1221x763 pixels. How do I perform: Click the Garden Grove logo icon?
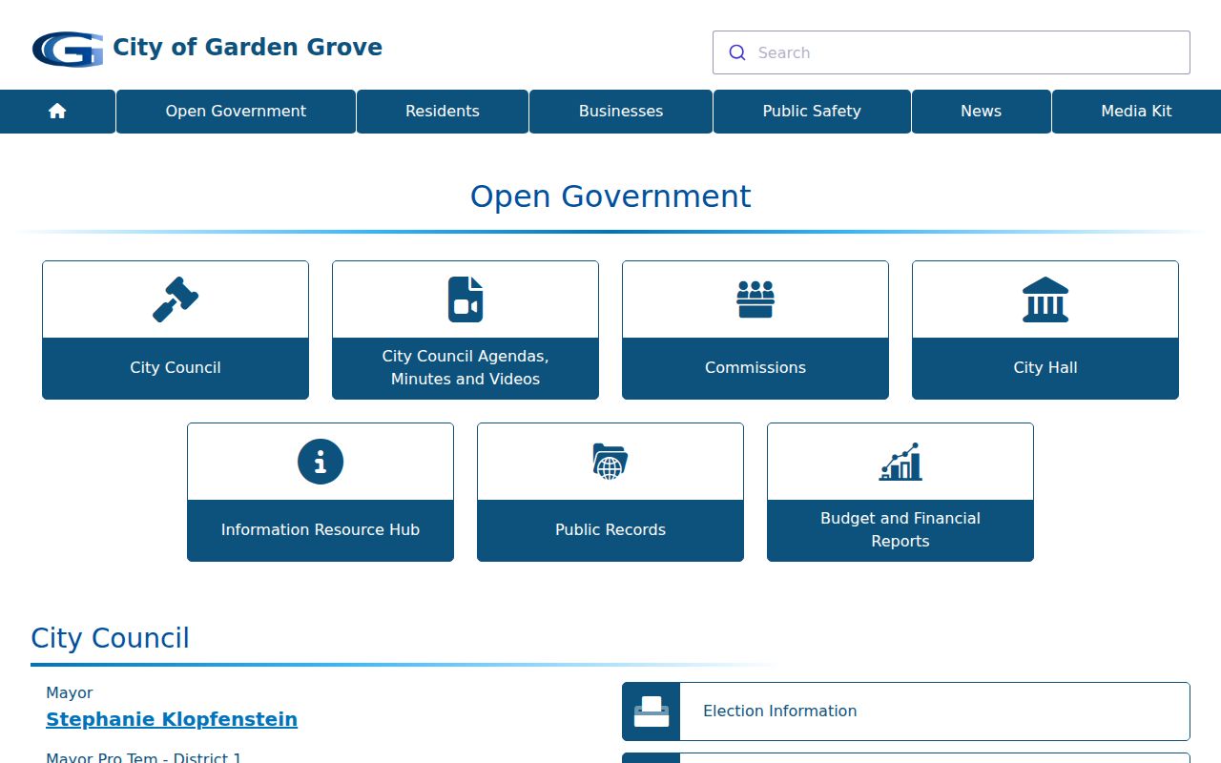67,49
